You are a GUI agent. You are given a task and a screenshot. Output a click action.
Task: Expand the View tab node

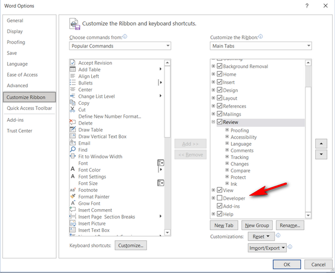tap(213, 190)
